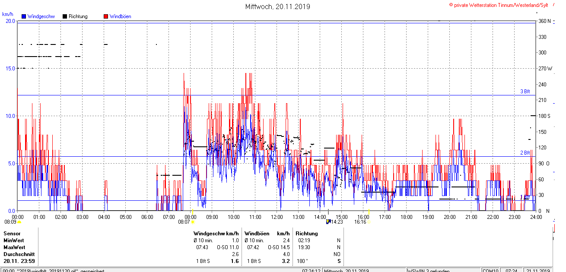
Task: Click the 06:00 time axis label
Action: tap(147, 217)
